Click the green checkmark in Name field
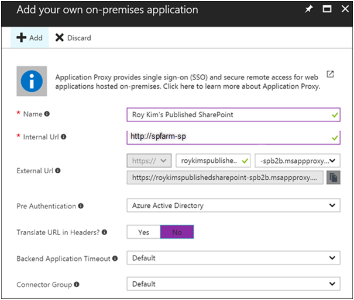354x300 pixels. pos(335,115)
